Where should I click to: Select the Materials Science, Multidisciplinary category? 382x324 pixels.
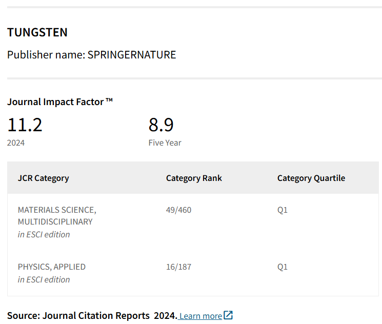(56, 216)
